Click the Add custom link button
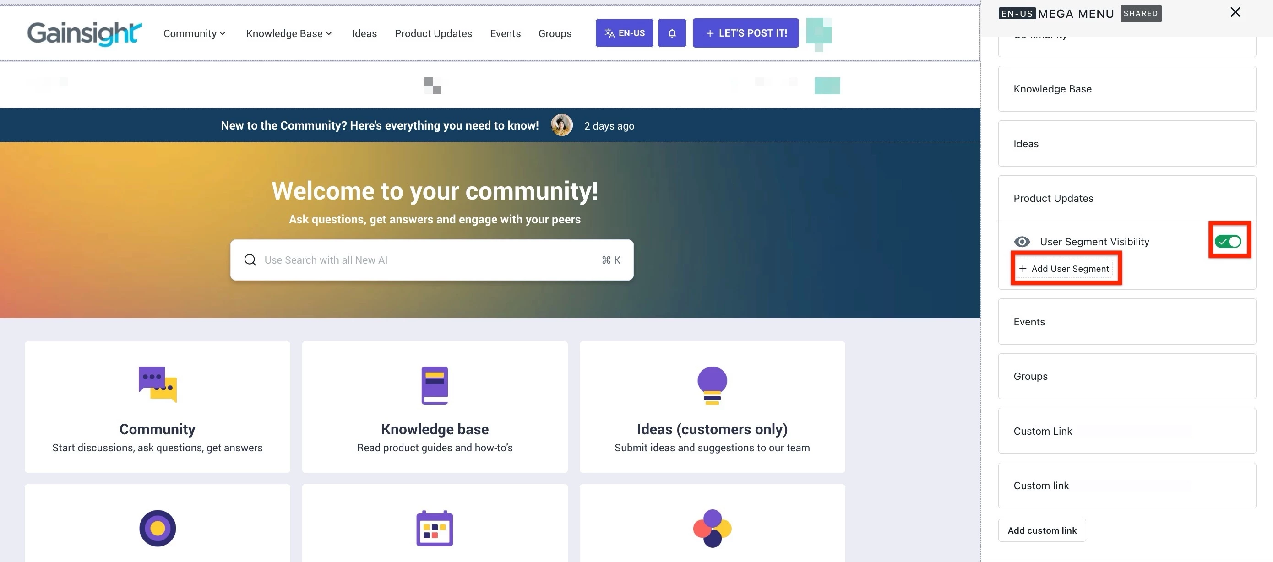This screenshot has width=1273, height=562. 1042,530
